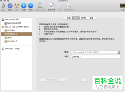Select the top-level Macintosh HD disk
The width and height of the screenshot is (125, 92).
click(16, 19)
